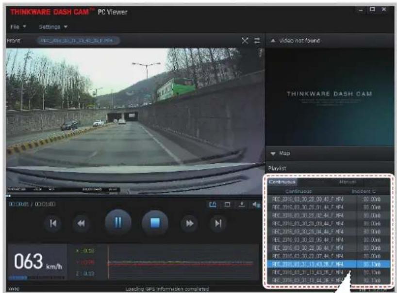The image size is (397, 293).
Task: Switch to the Manual playlist tab
Action: pos(347,182)
